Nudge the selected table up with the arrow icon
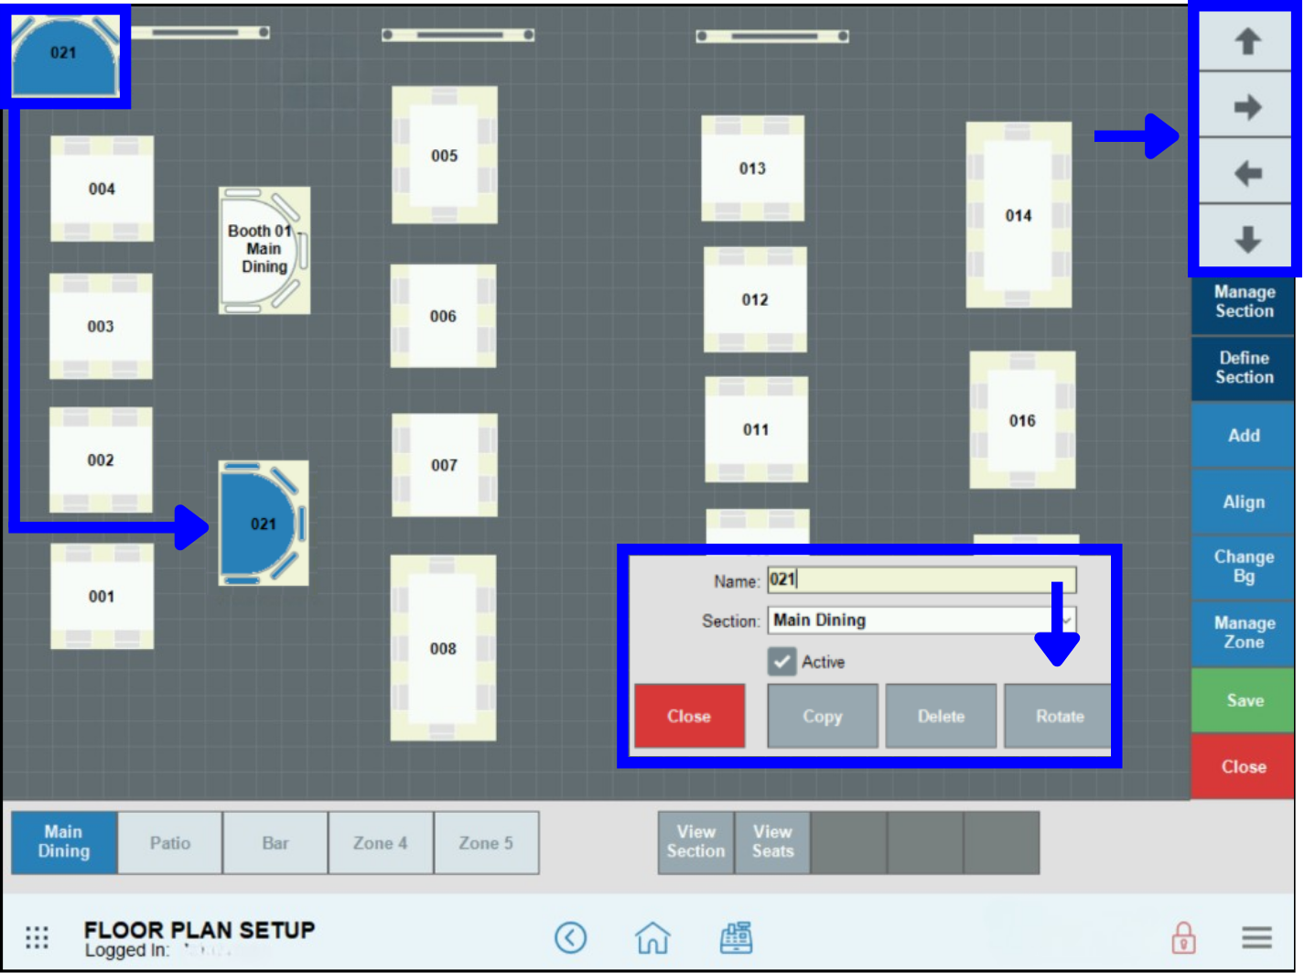The width and height of the screenshot is (1304, 973). tap(1245, 41)
